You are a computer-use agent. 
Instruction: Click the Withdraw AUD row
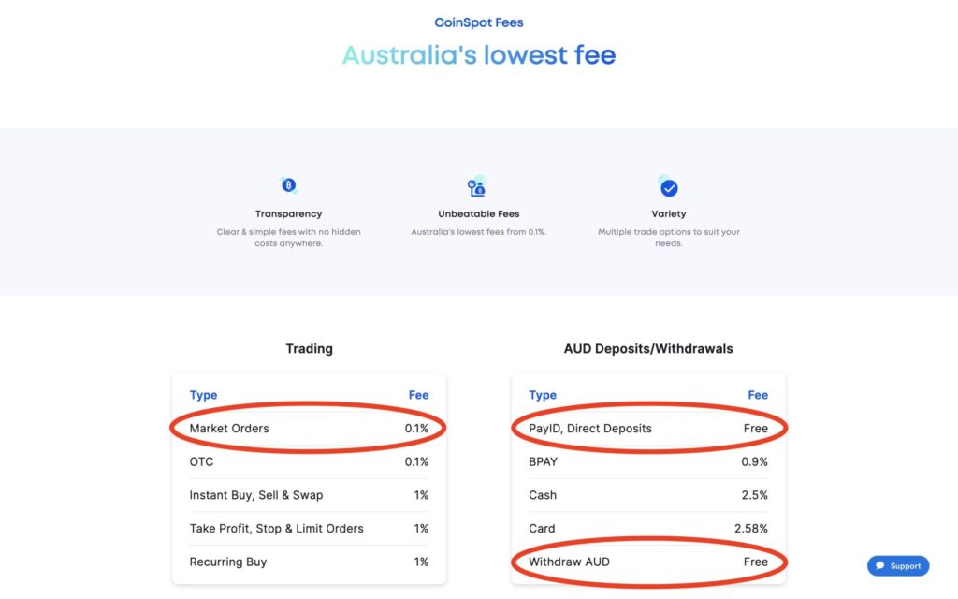pos(648,562)
